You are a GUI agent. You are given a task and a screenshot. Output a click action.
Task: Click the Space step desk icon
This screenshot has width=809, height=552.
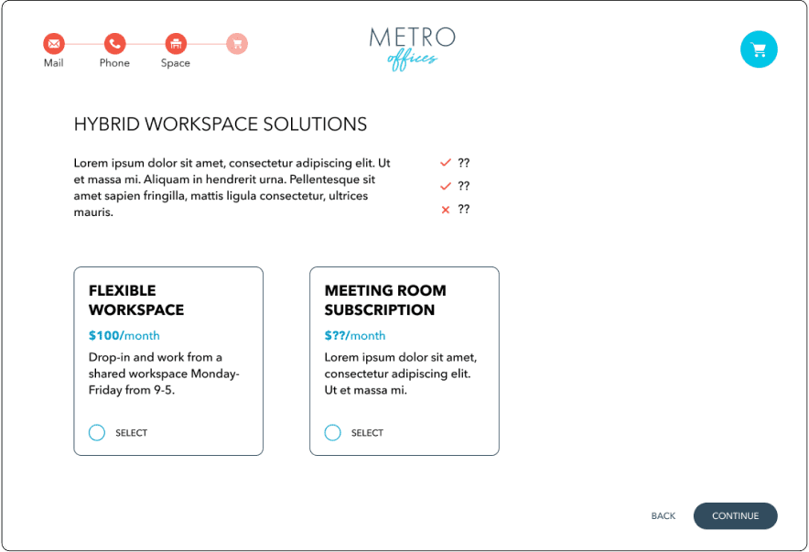tap(176, 44)
